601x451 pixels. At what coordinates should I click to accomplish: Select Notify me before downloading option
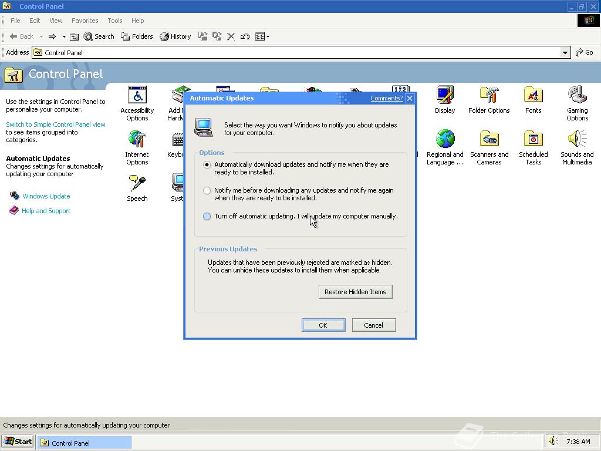coord(207,190)
